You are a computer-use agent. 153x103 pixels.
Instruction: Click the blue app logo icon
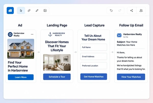point(10,10)
